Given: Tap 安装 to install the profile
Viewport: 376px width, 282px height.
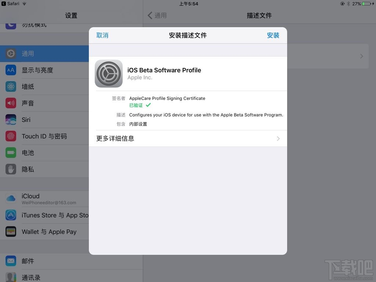Looking at the screenshot, I should [x=273, y=35].
